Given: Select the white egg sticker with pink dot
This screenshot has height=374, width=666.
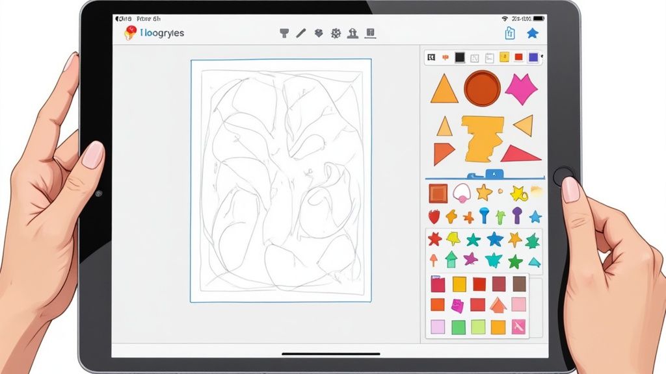Looking at the screenshot, I should 462,193.
